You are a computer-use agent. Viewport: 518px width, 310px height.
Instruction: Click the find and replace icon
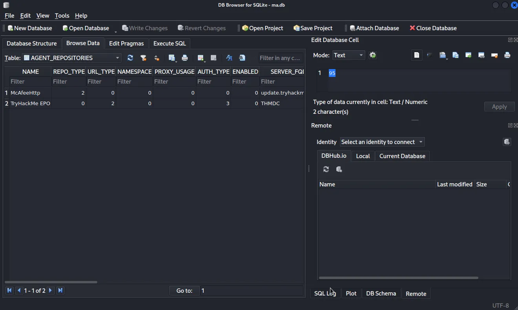pos(242,58)
